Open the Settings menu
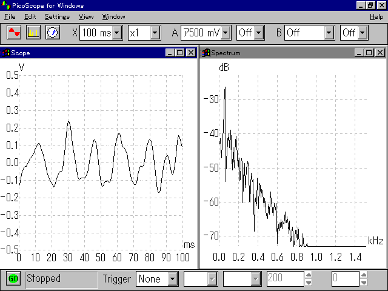This screenshot has width=388, height=291. pyautogui.click(x=57, y=17)
